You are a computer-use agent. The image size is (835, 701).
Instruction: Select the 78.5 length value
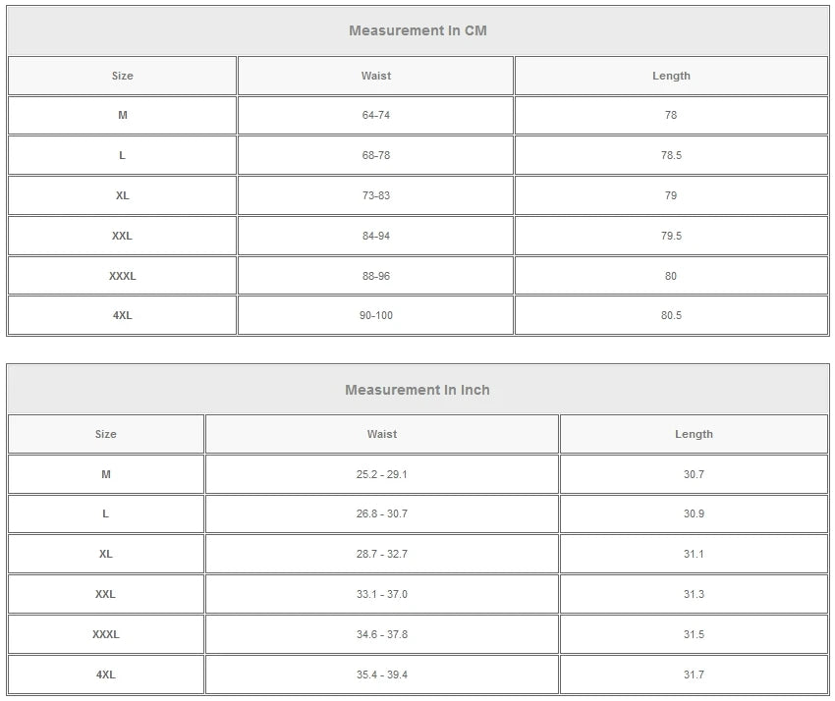pyautogui.click(x=671, y=155)
